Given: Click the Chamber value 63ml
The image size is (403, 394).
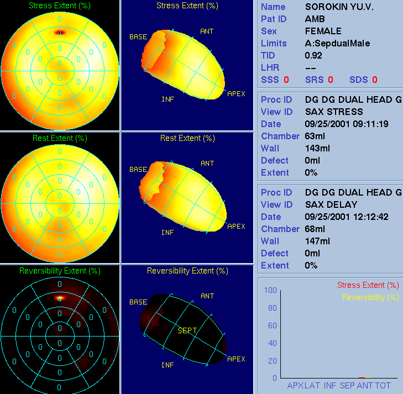Looking at the screenshot, I should (315, 136).
